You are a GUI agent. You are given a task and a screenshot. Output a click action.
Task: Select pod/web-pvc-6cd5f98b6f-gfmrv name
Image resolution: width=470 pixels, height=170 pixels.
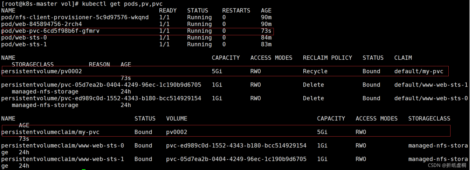pyautogui.click(x=50, y=31)
